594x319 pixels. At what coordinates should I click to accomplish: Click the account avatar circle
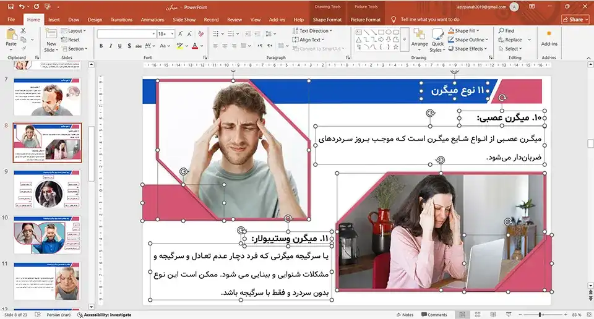pyautogui.click(x=514, y=7)
